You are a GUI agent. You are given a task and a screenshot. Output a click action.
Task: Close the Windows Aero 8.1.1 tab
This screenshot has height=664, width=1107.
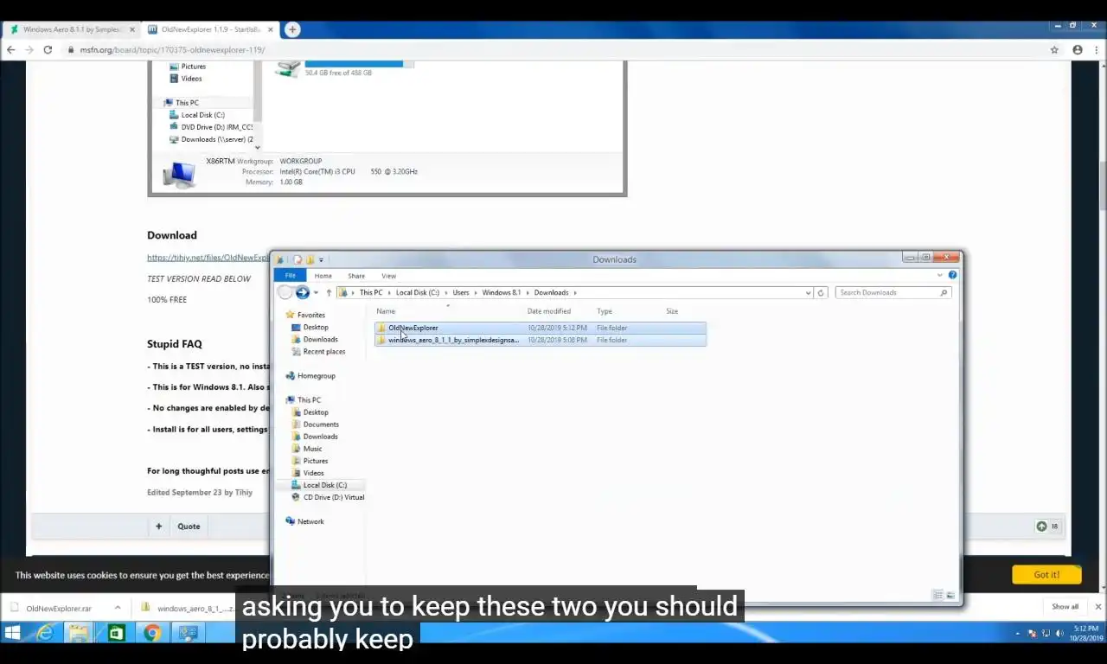tap(132, 29)
